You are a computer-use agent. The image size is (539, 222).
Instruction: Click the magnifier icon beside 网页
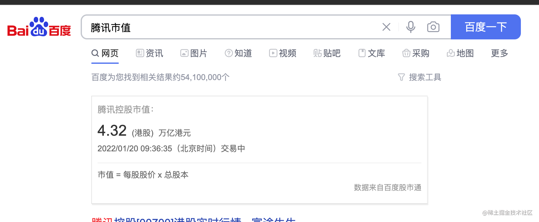(95, 53)
